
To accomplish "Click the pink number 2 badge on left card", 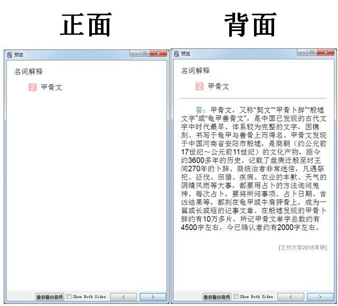I will [33, 87].
